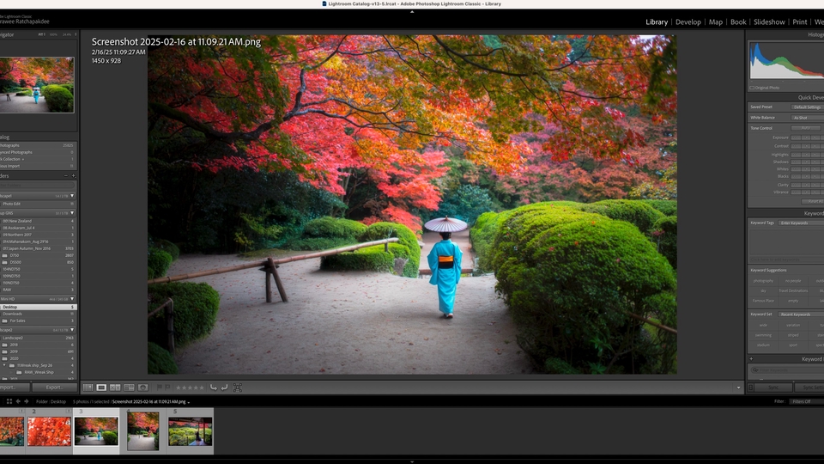This screenshot has width=824, height=464.
Task: Collapse the Mini HD volume triangle
Action: click(x=72, y=299)
